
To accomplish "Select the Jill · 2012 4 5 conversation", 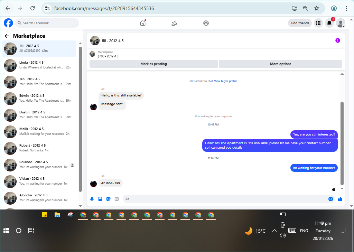I will point(39,49).
